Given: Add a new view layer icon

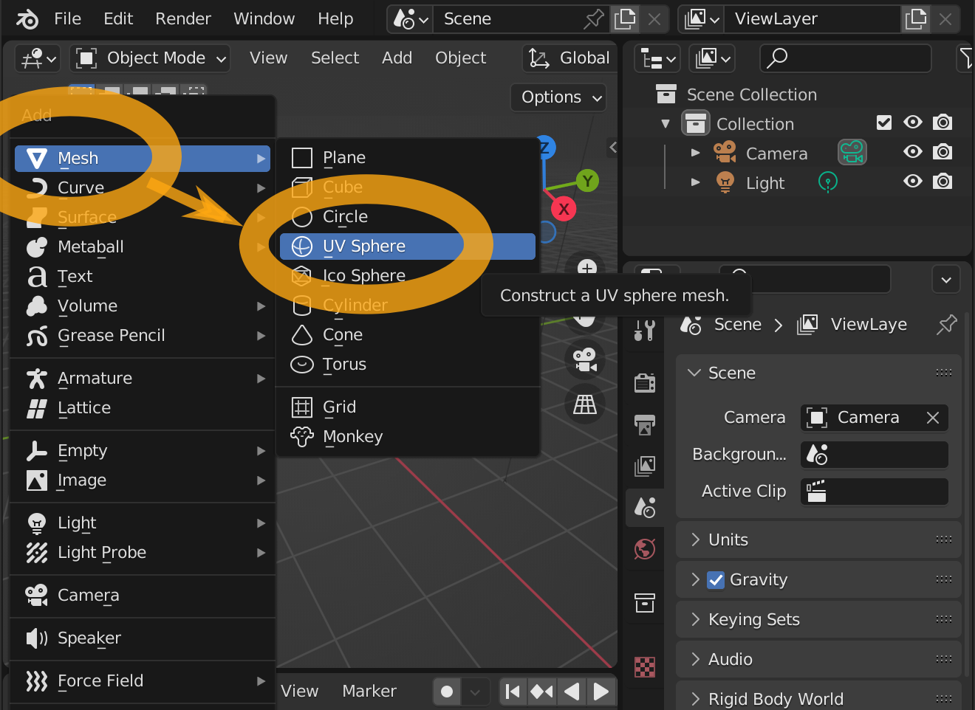Looking at the screenshot, I should click(916, 19).
